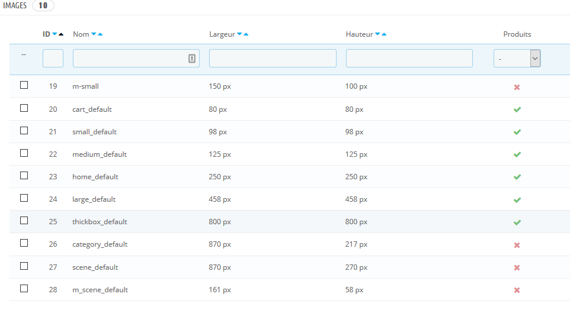Check the scene_default row checkbox
The height and width of the screenshot is (310, 570).
click(x=24, y=266)
